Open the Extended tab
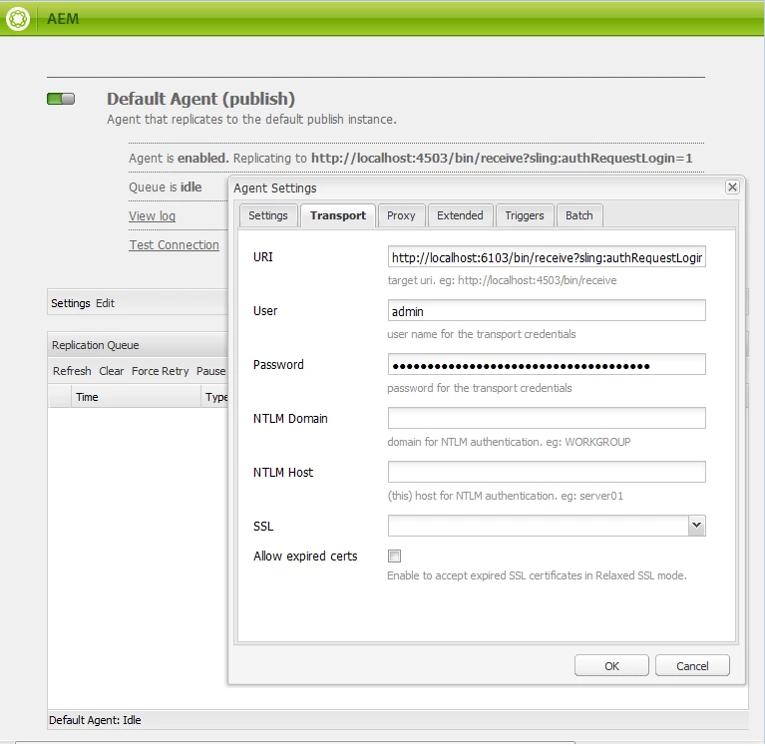 460,215
